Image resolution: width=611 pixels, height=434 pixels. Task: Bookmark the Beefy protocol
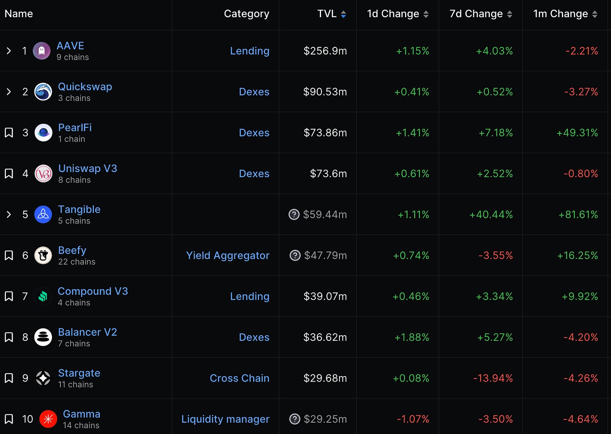pyautogui.click(x=9, y=256)
